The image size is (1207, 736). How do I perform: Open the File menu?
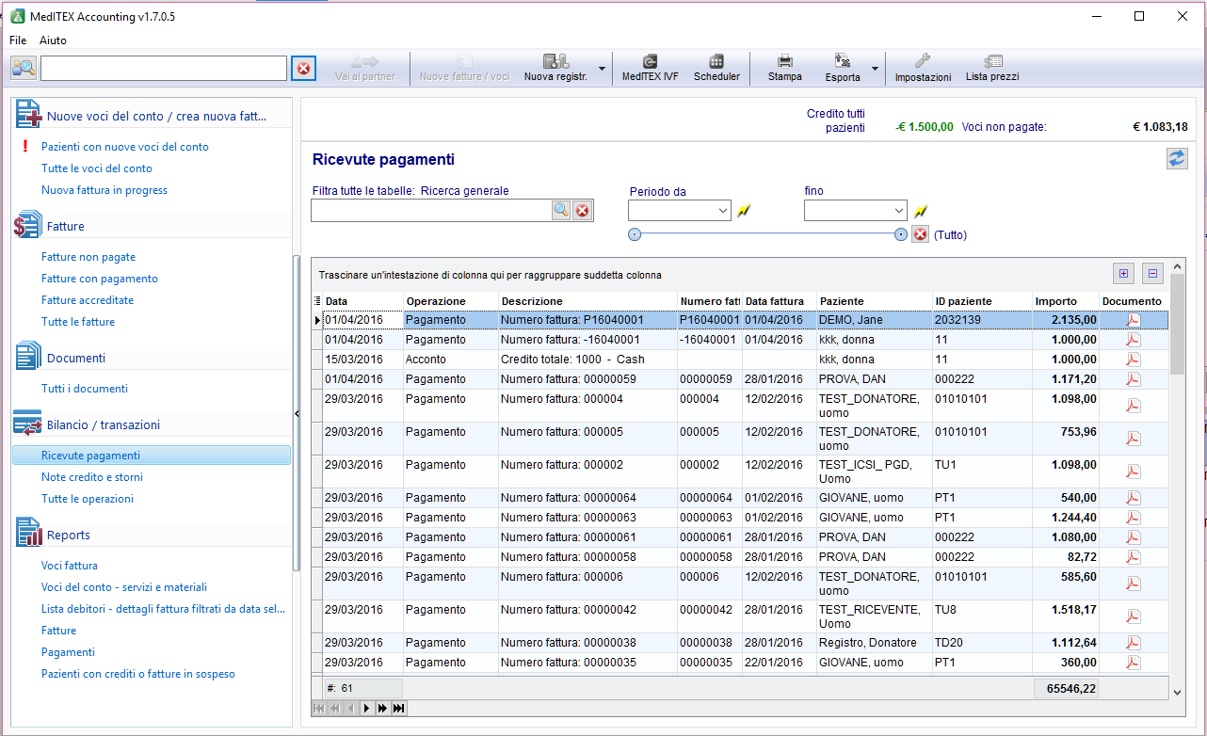(x=18, y=40)
